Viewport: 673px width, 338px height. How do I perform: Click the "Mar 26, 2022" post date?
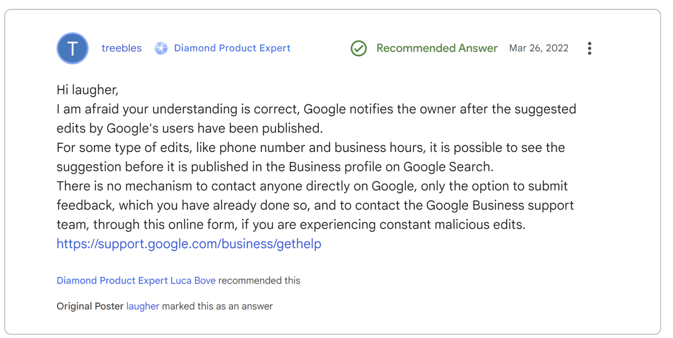pos(539,48)
